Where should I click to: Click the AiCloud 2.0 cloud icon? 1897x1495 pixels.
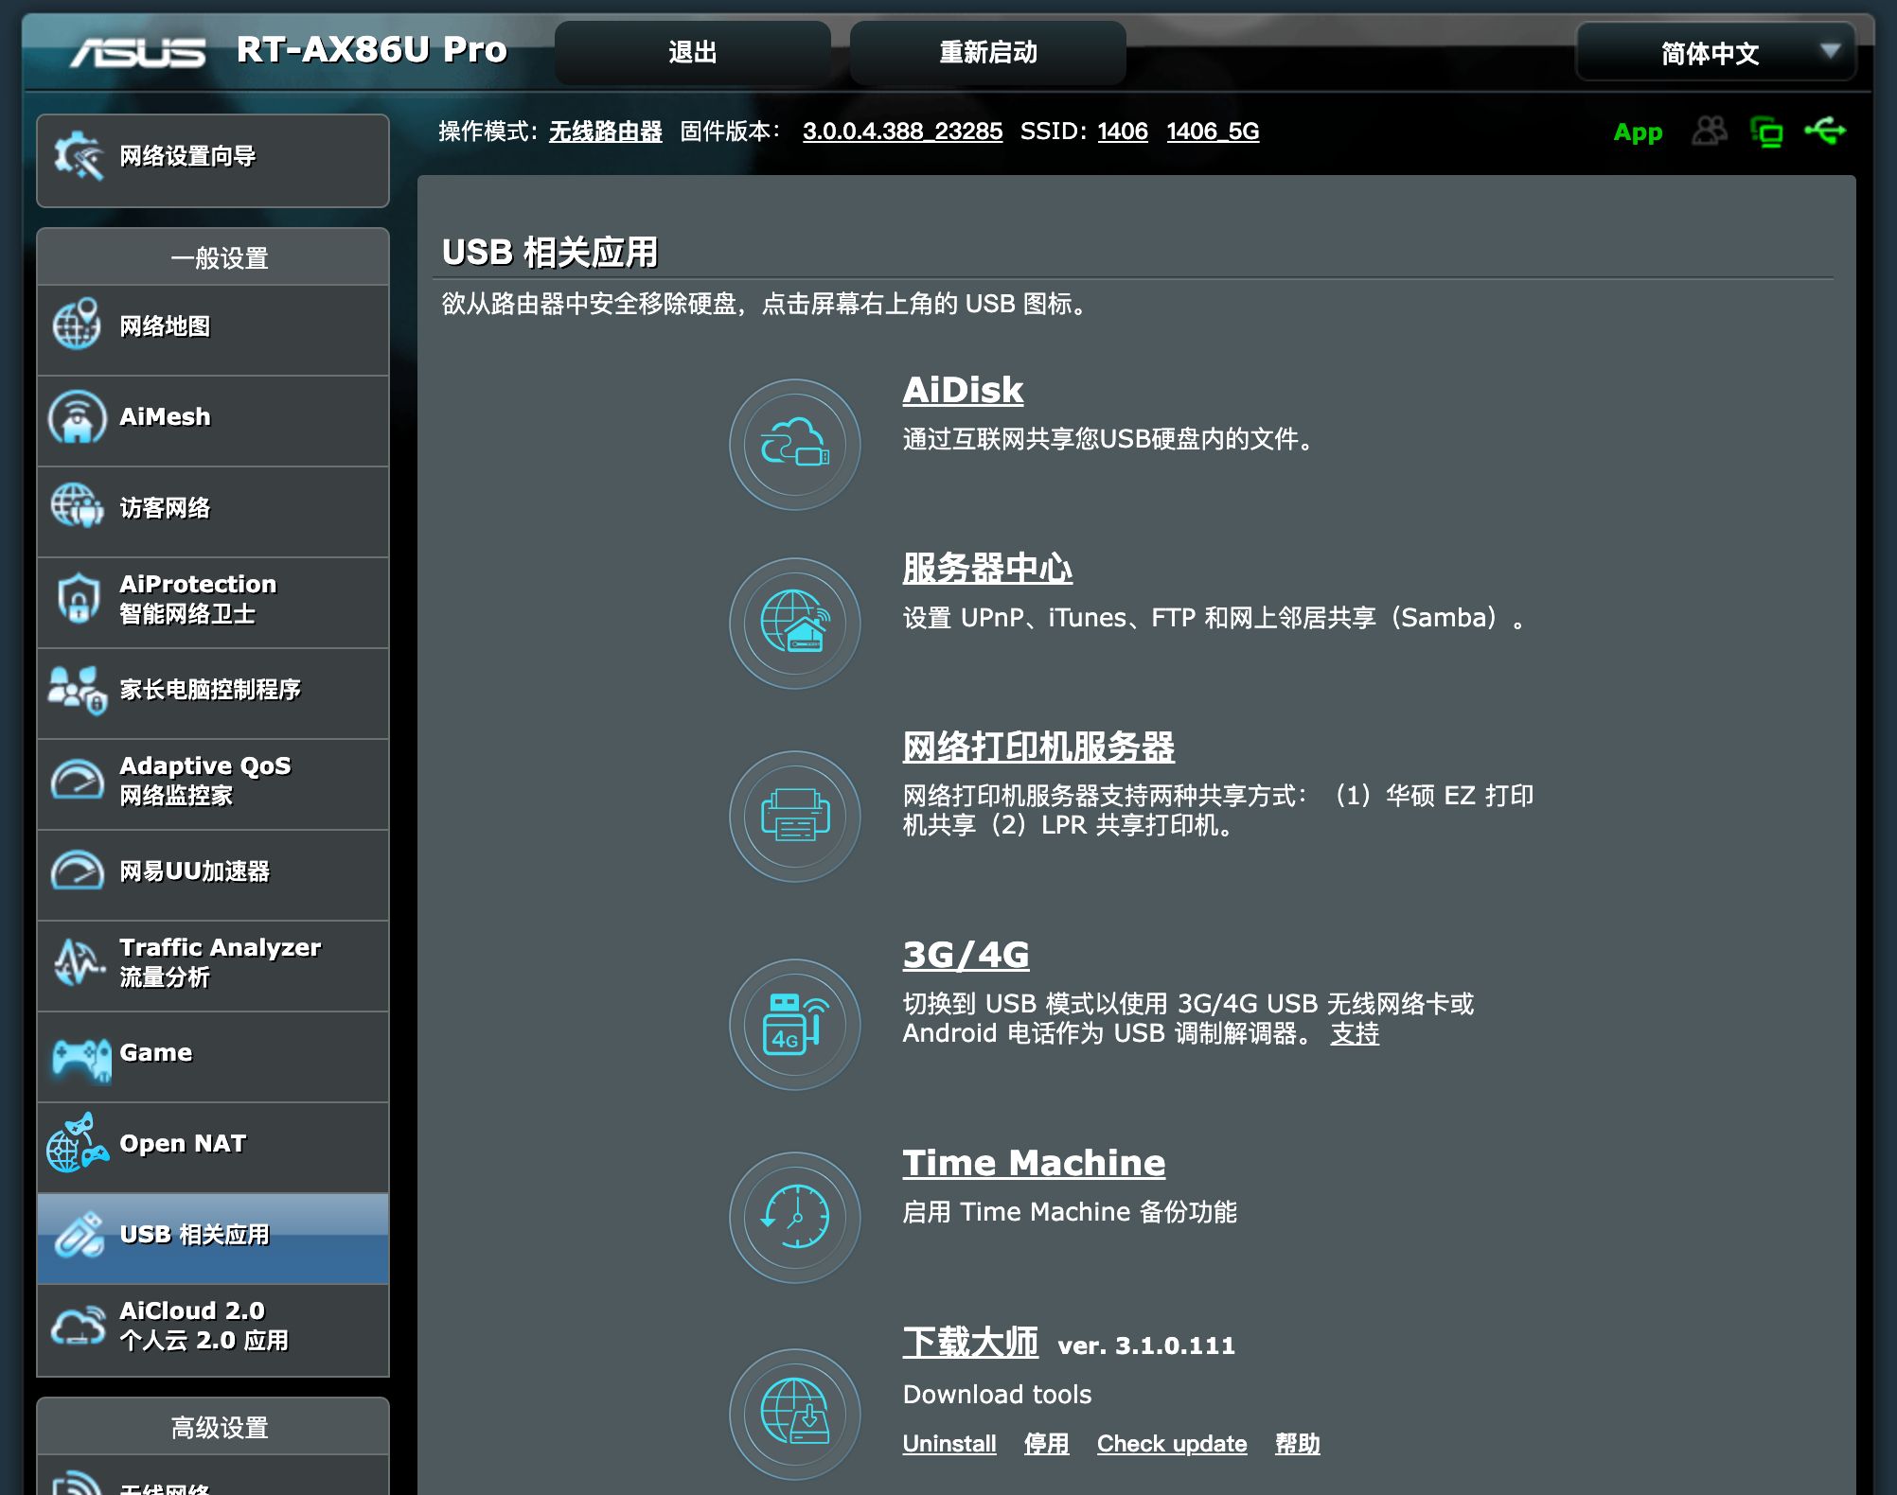coord(79,1325)
